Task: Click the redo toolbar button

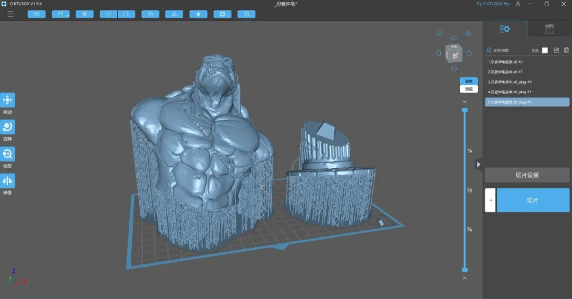Action: 126,14
